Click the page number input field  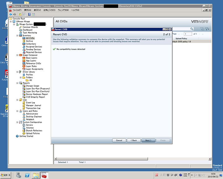(188, 34)
